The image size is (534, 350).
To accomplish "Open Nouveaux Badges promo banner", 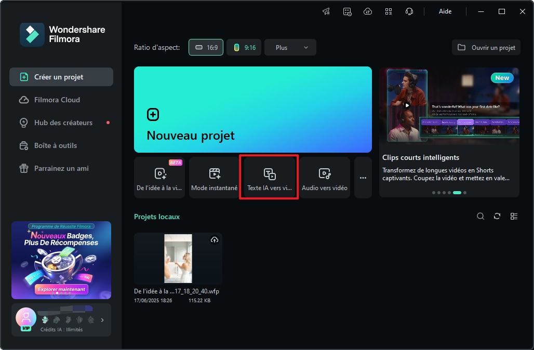I will (x=61, y=260).
